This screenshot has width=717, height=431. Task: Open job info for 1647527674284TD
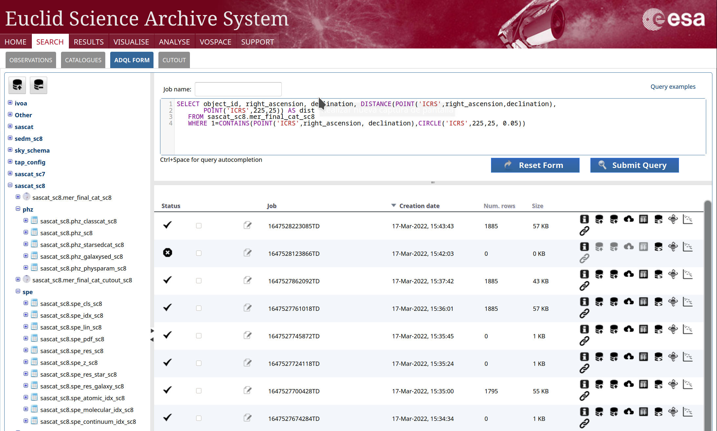click(x=584, y=412)
